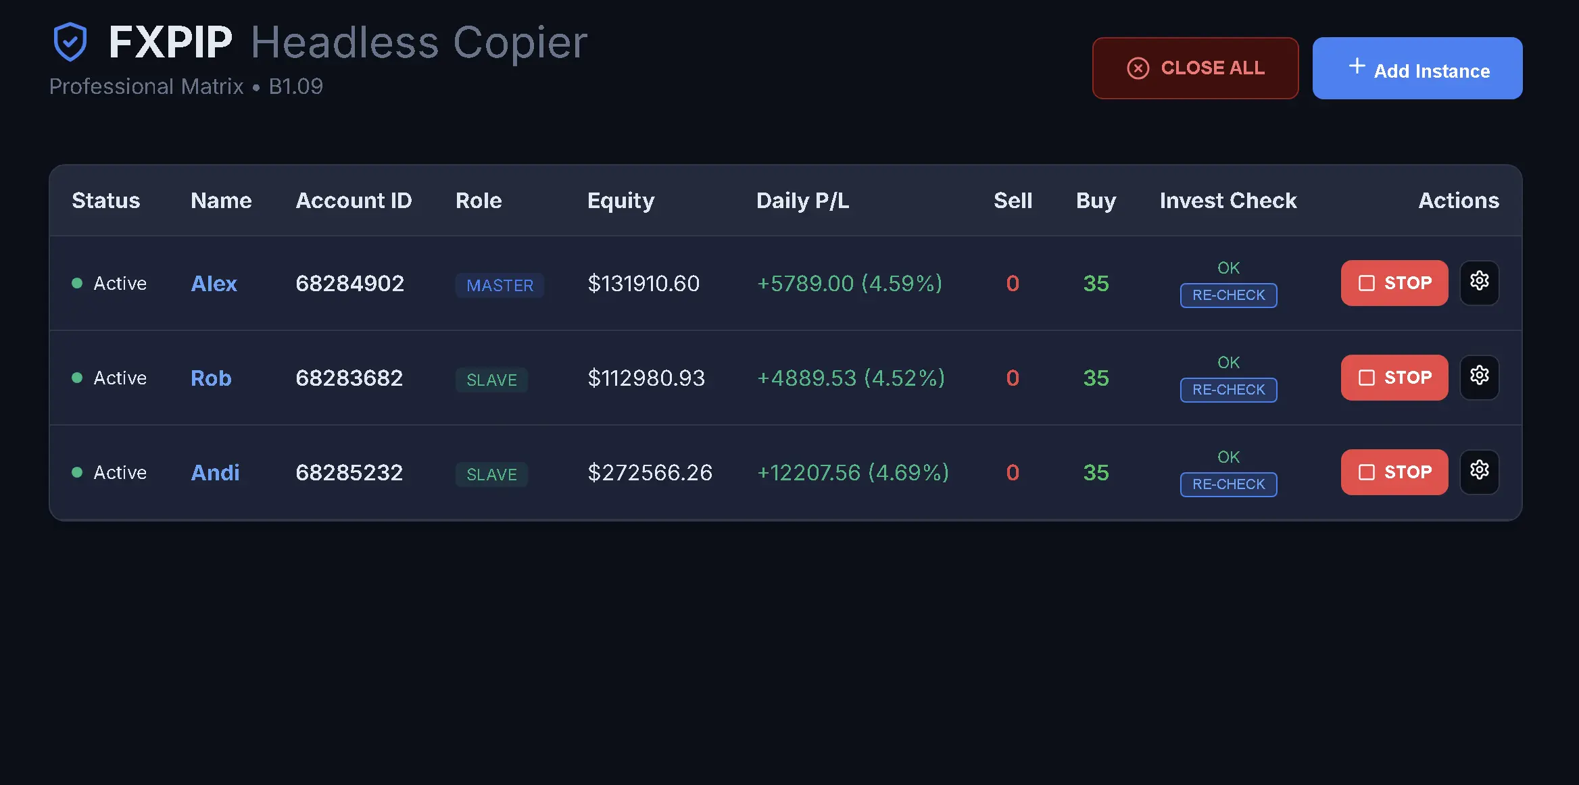The height and width of the screenshot is (785, 1579).
Task: Click Andi's SLAVE role badge
Action: [491, 474]
